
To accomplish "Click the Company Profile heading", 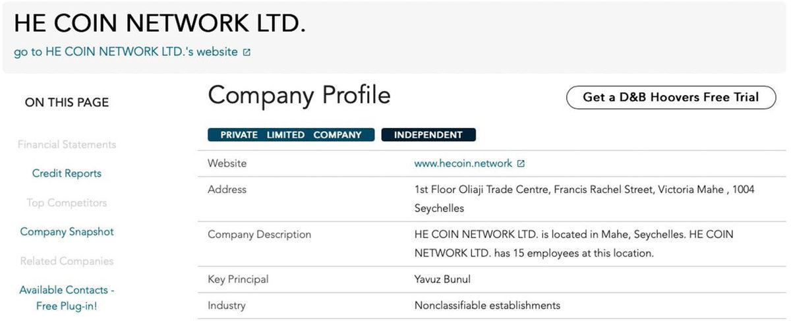I will coord(299,96).
